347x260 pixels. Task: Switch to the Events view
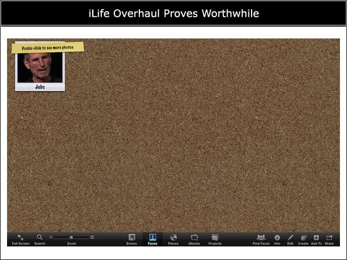pyautogui.click(x=132, y=239)
